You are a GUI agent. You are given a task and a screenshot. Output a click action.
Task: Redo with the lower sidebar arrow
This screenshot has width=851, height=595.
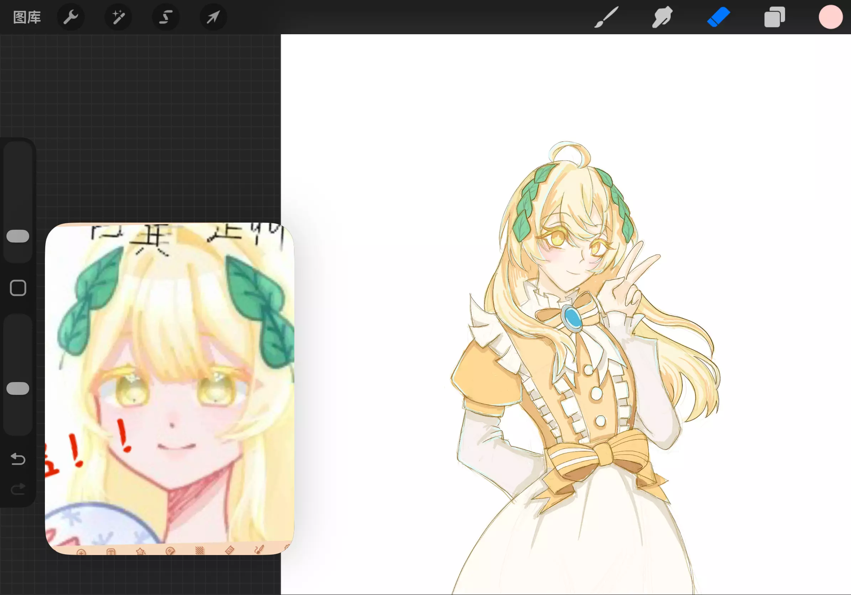pyautogui.click(x=18, y=489)
